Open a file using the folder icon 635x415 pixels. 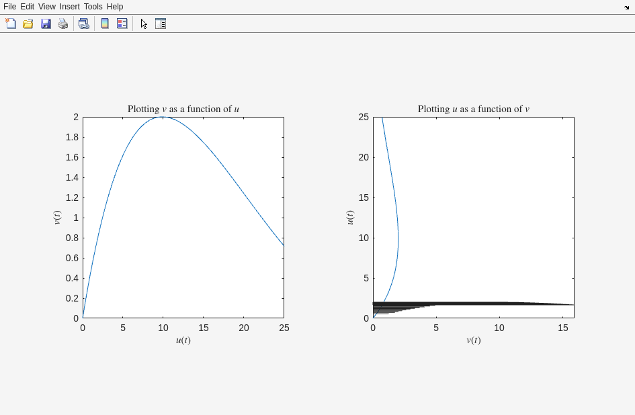pos(28,24)
